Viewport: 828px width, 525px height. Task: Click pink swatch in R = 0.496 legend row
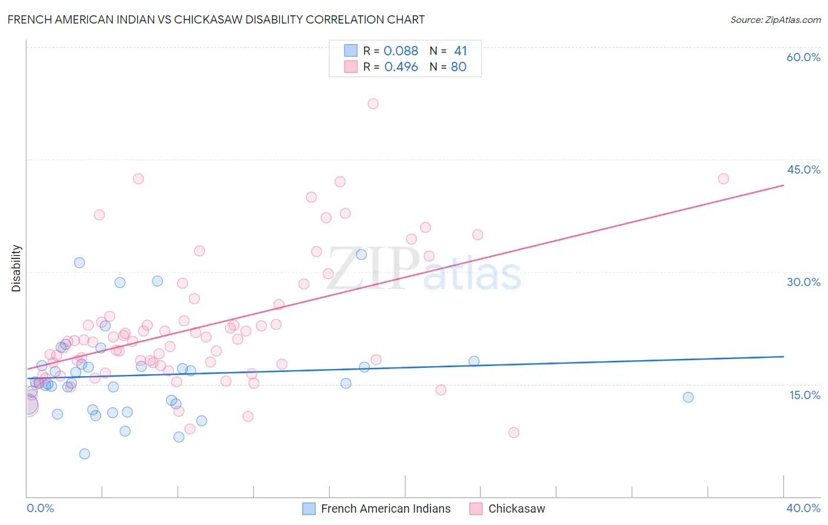tap(350, 67)
